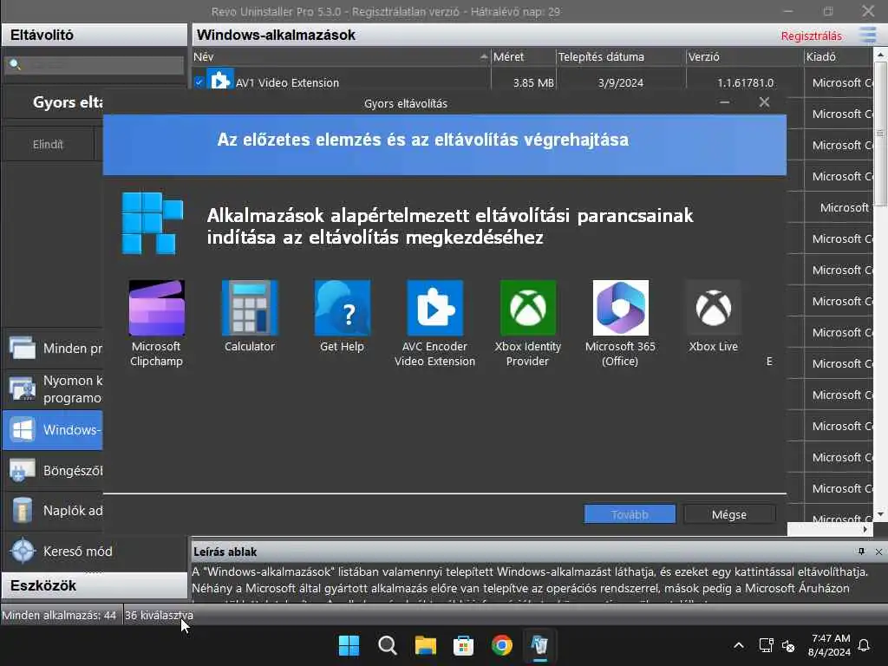Close the Gyors eltávolítás dialog

[x=765, y=102]
